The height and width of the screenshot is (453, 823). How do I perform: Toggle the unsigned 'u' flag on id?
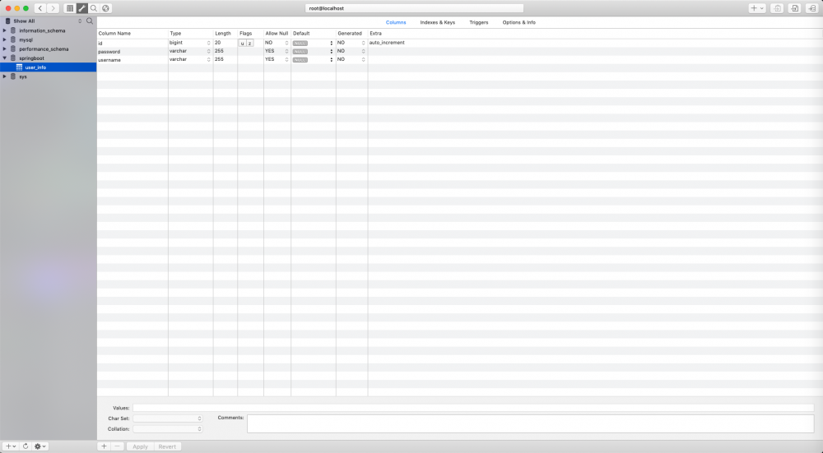click(242, 43)
